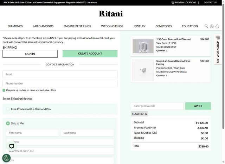Click the Sign In button

[x=30, y=54]
